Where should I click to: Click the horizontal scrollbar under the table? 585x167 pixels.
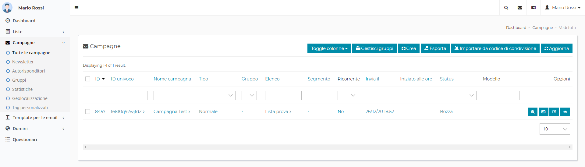tap(328, 147)
